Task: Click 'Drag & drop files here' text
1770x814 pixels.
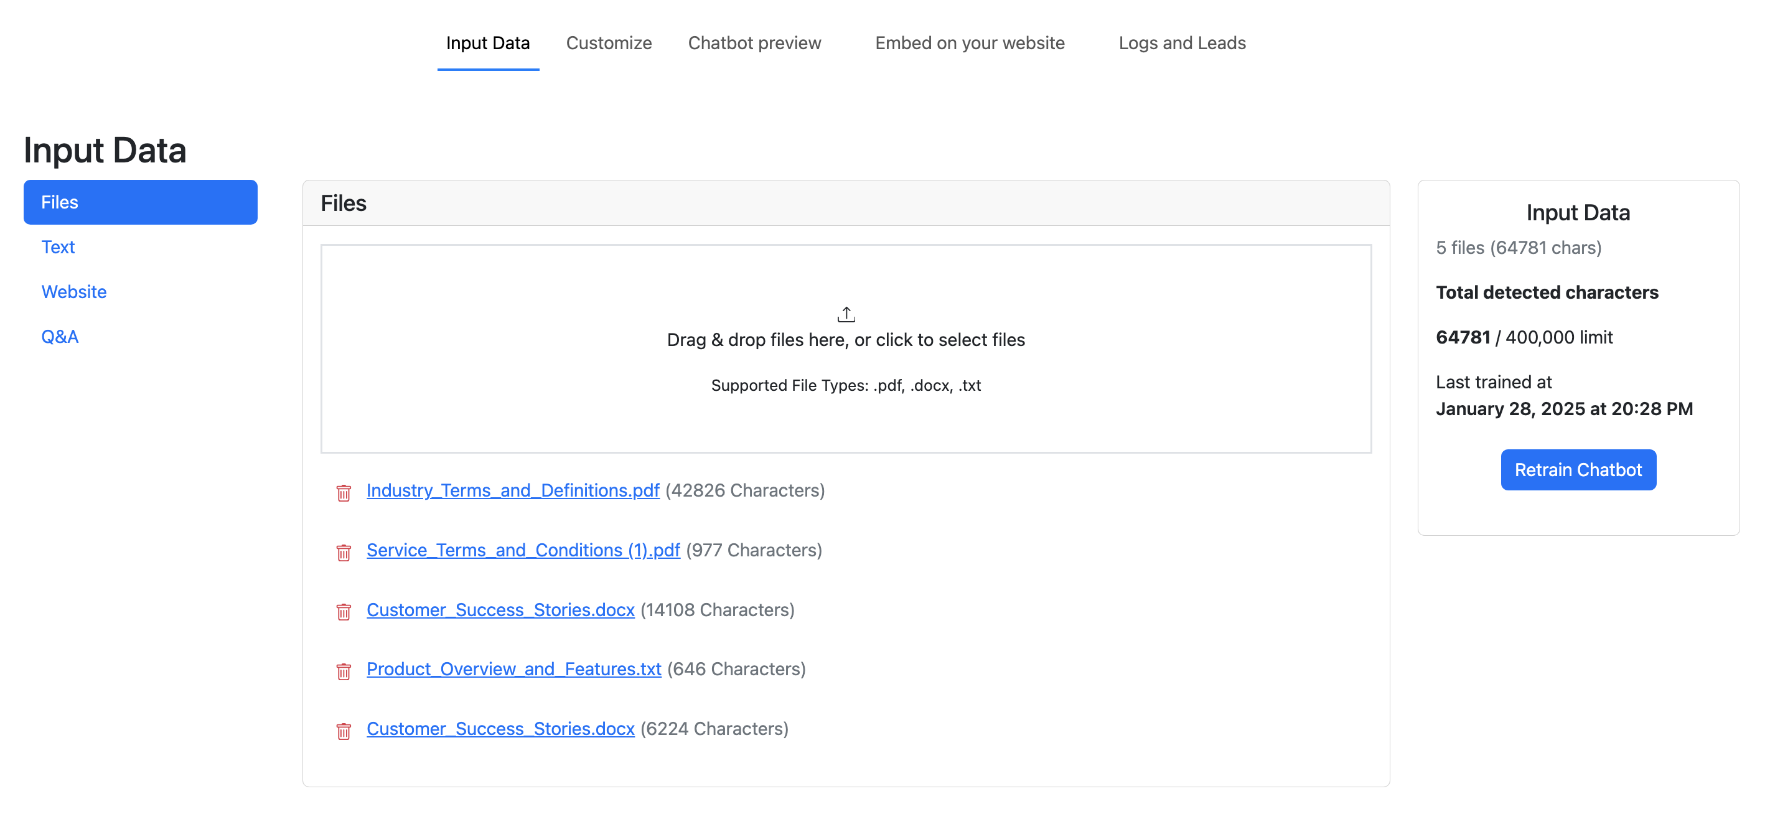Action: (x=846, y=340)
